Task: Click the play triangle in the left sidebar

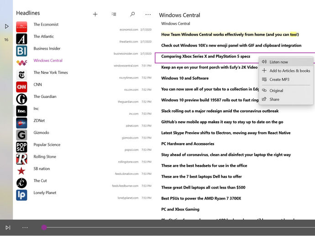Action: coord(7,26)
